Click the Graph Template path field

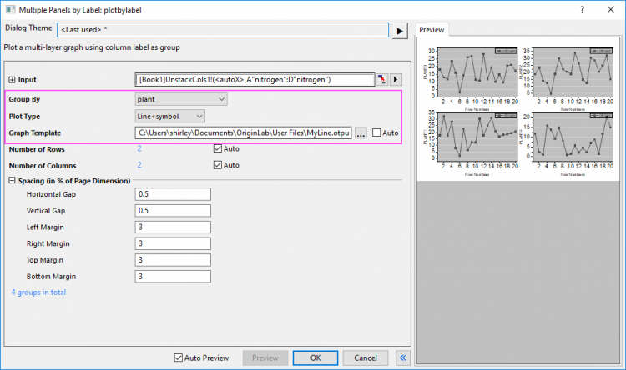tap(243, 132)
